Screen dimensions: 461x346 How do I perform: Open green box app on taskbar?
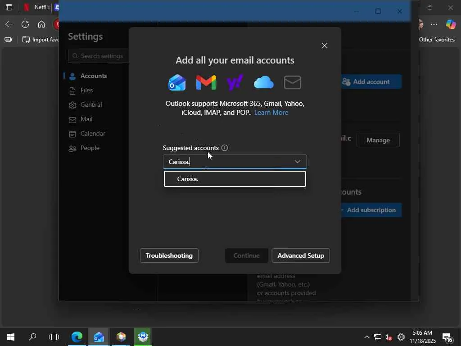coord(143,337)
